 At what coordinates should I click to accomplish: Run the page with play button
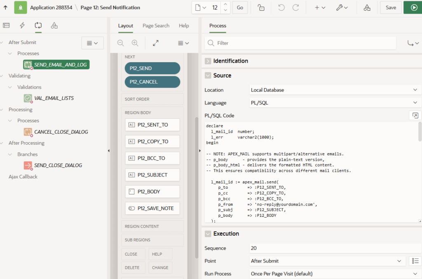click(x=413, y=7)
